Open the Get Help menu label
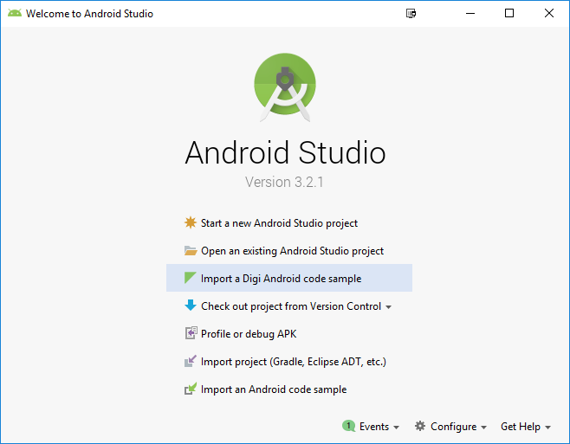This screenshot has width=570, height=444. click(x=521, y=426)
